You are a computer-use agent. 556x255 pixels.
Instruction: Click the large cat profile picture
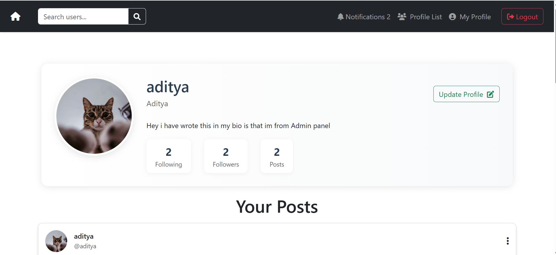click(x=94, y=116)
